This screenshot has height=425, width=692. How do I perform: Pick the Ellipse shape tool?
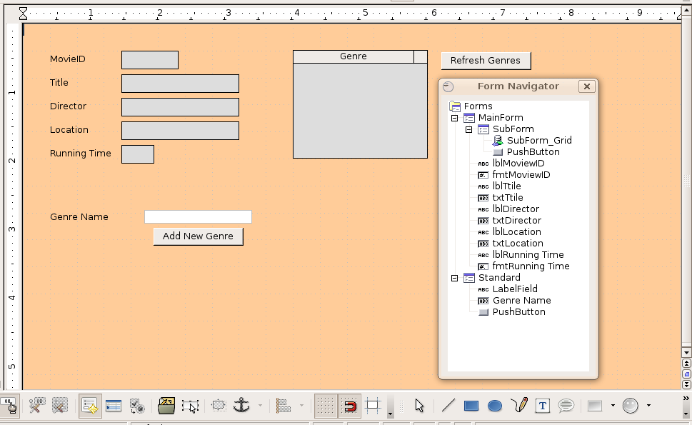click(494, 406)
